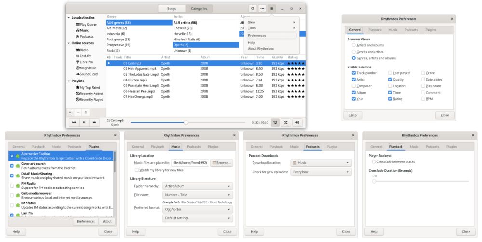Enable Watch my library for new files
Screen dimensions: 482x242
point(137,170)
